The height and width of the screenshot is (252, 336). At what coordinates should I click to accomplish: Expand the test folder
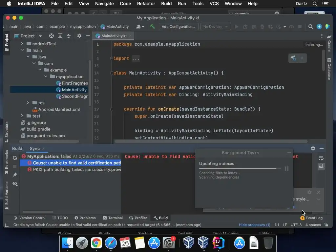point(22,116)
